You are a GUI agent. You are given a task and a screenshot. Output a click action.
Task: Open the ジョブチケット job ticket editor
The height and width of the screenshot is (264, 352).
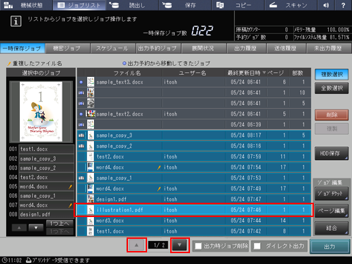[332, 193]
